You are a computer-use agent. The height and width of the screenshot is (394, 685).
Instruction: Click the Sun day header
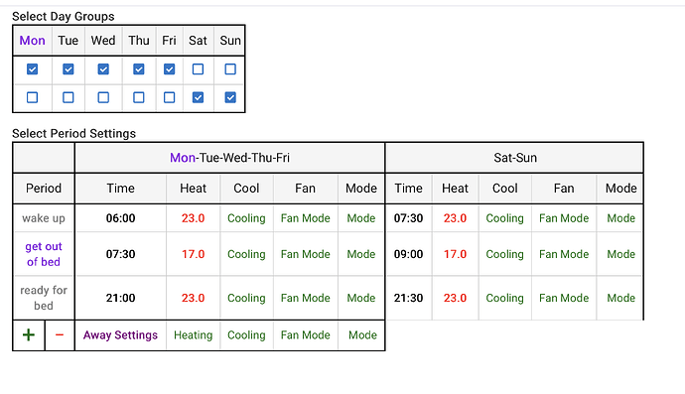[x=230, y=40]
